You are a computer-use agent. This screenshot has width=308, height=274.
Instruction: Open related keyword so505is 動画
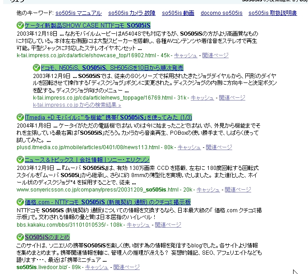coord(178,13)
